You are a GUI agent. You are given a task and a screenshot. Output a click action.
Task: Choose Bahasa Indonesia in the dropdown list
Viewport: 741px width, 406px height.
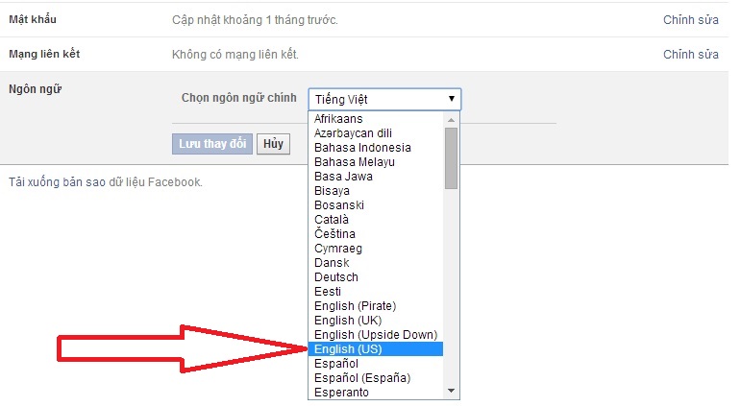[x=376, y=147]
